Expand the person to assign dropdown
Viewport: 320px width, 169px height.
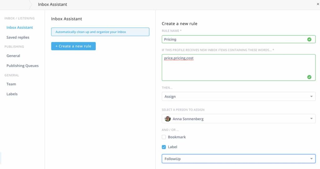click(238, 119)
